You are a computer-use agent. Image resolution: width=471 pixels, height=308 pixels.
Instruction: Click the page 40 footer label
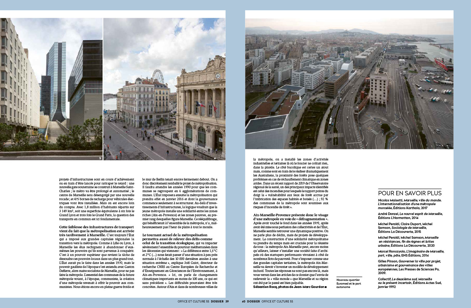[x=267, y=301]
